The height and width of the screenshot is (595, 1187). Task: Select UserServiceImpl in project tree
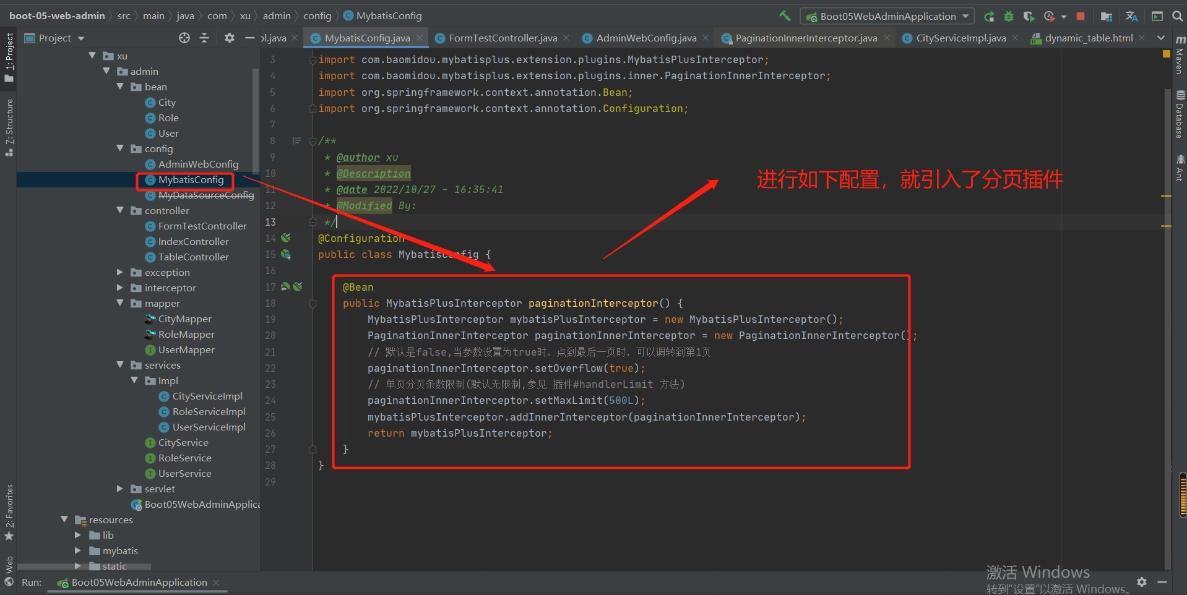tap(209, 427)
